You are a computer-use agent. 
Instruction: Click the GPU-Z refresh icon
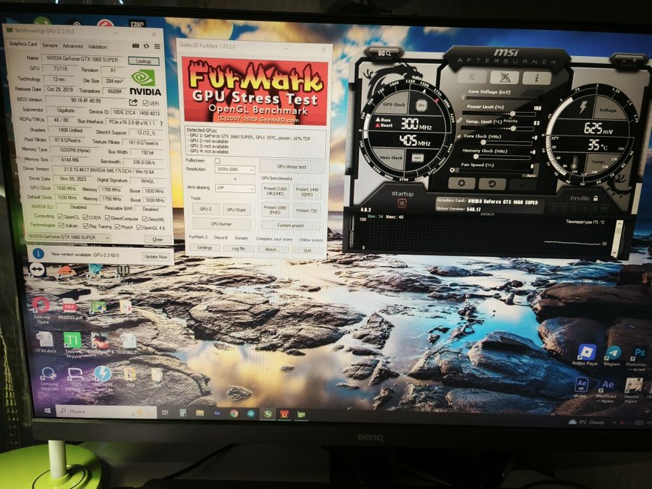pos(146,45)
